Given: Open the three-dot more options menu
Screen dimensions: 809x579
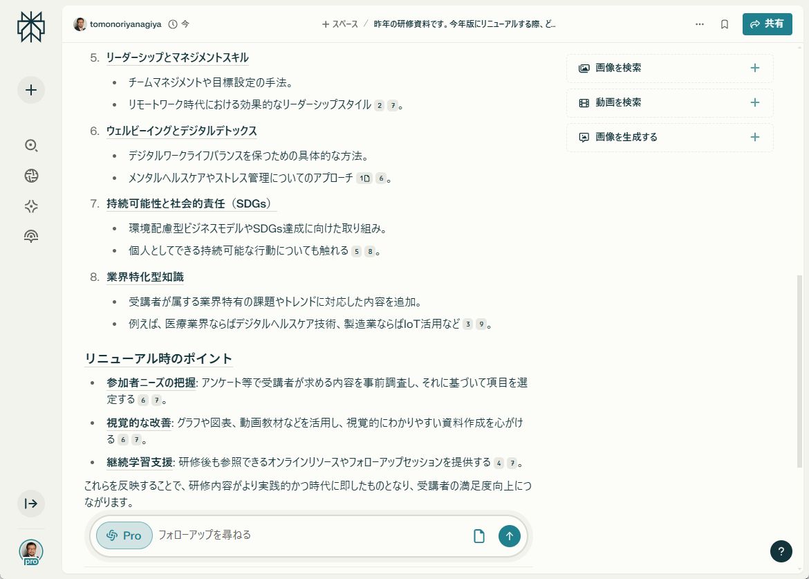Looking at the screenshot, I should 700,24.
